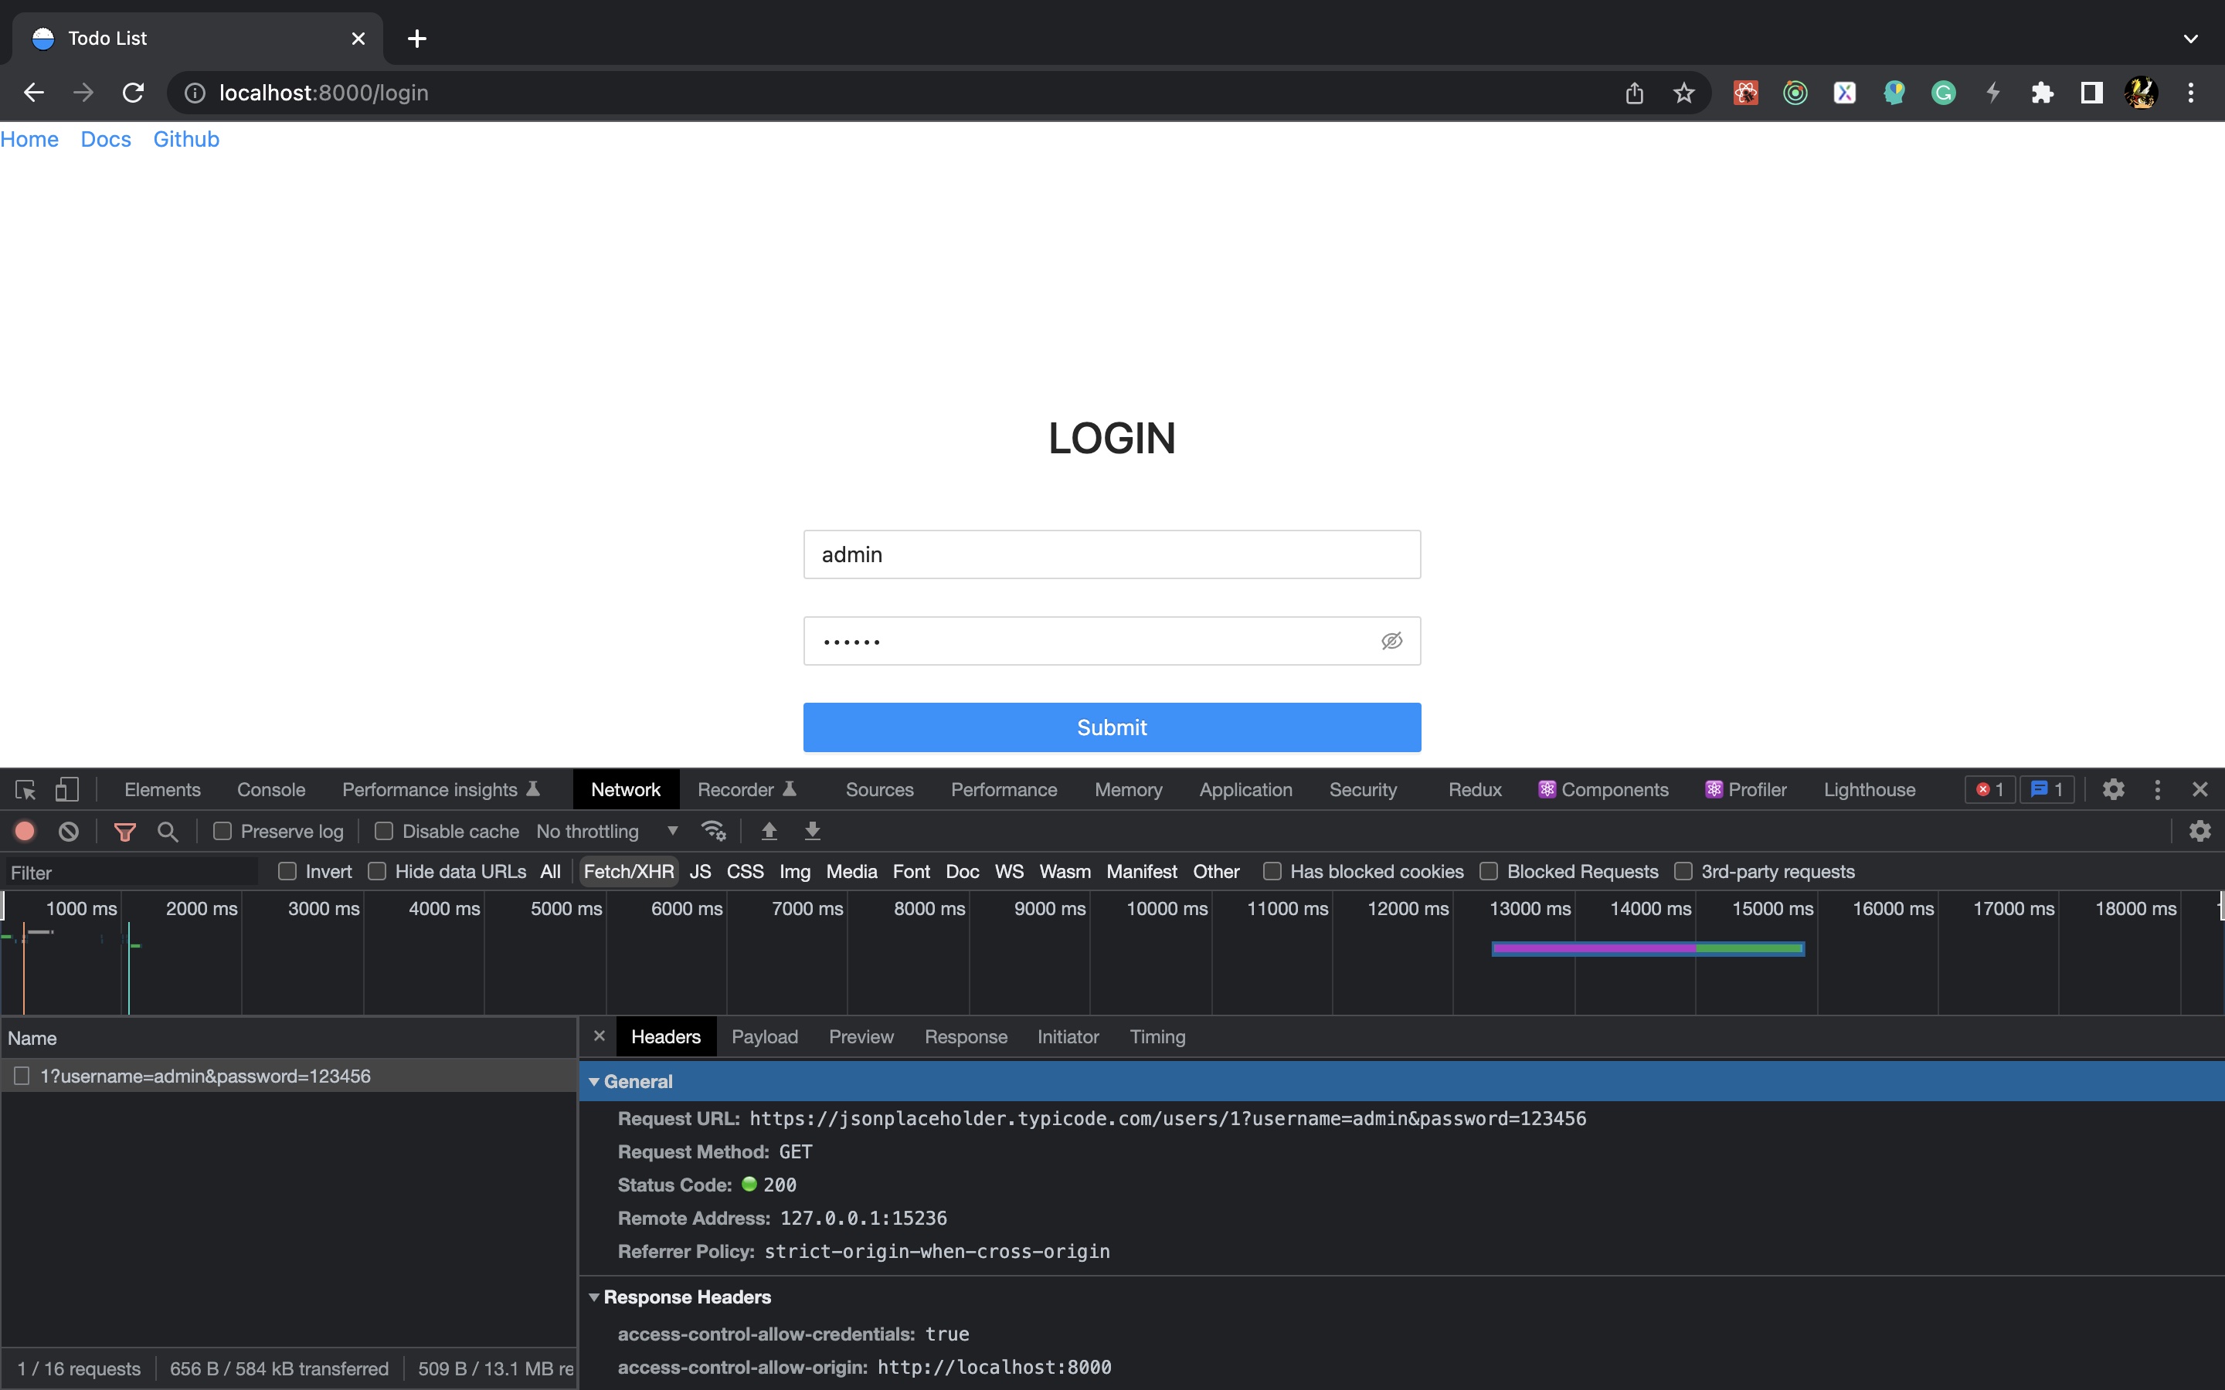Open network search magnifier
Screen dimensions: 2225x1390
tap(168, 831)
